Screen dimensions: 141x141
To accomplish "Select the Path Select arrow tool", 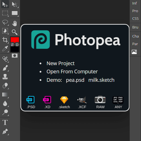I will coord(15,4).
